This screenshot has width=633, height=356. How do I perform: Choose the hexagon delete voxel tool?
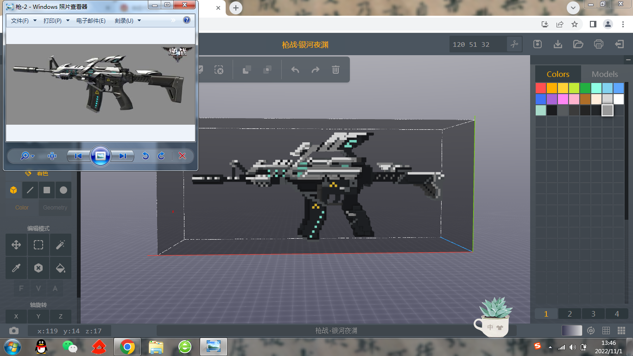coord(38,268)
